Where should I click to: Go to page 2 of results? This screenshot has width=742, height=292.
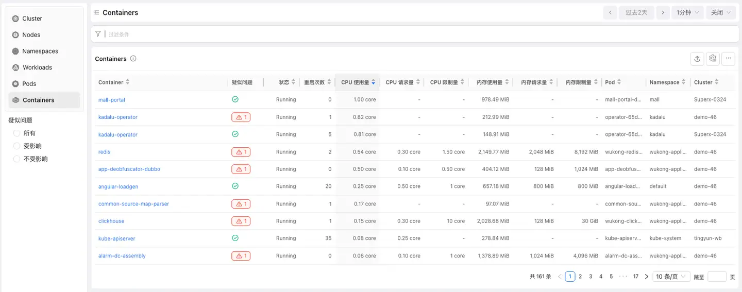pos(580,277)
